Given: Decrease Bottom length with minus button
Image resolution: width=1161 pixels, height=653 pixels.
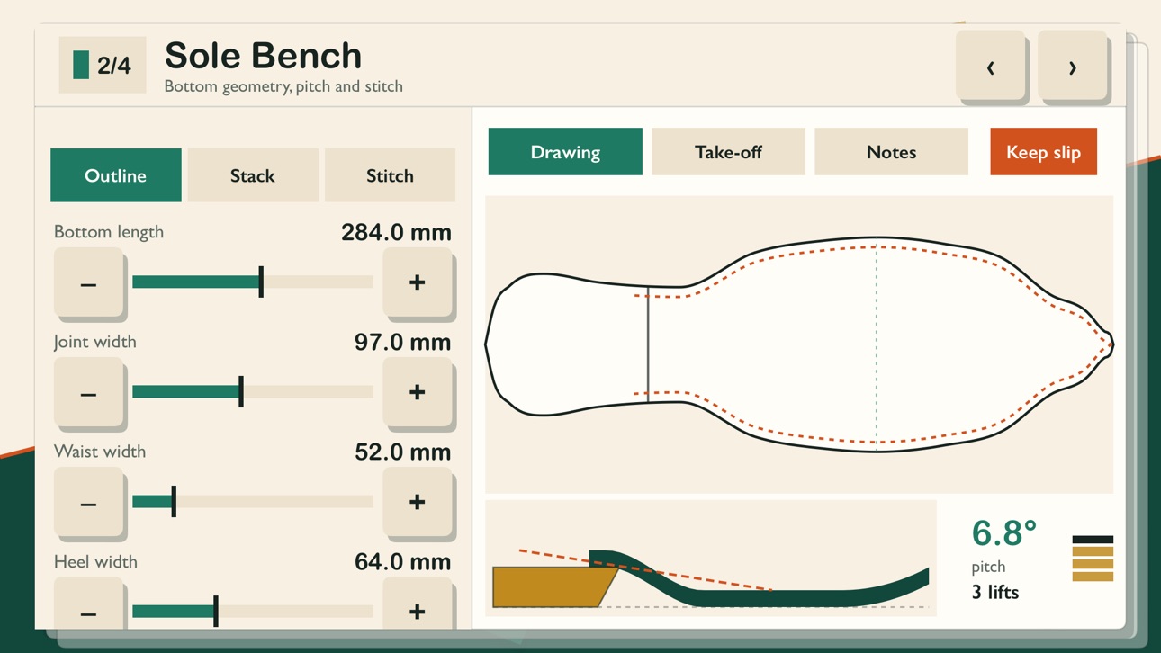Looking at the screenshot, I should click(88, 282).
